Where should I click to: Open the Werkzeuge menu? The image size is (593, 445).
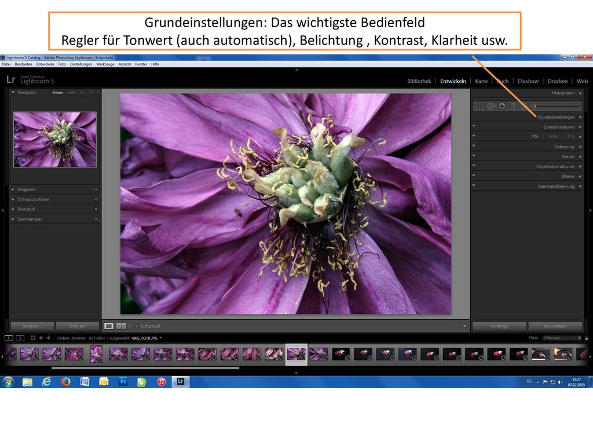click(x=105, y=64)
